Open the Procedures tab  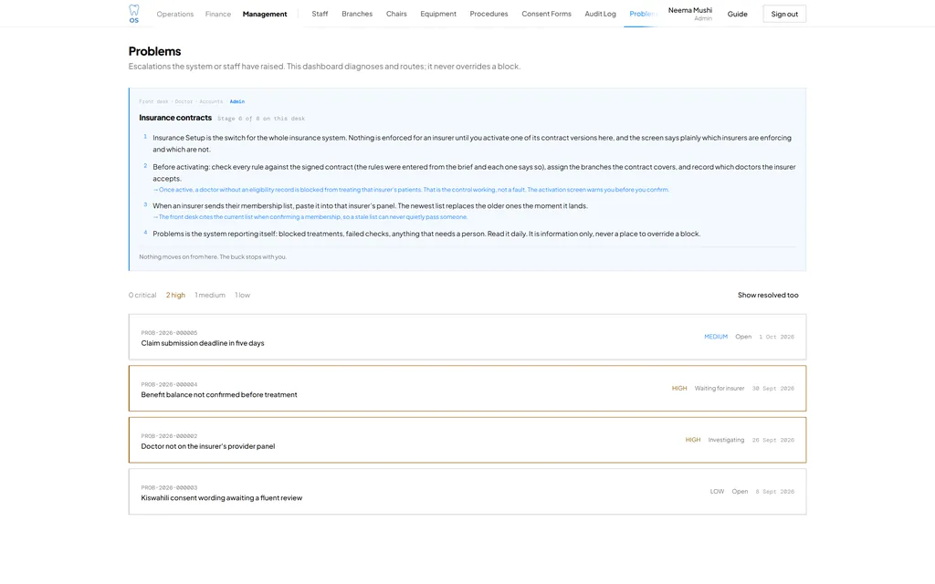(x=489, y=14)
